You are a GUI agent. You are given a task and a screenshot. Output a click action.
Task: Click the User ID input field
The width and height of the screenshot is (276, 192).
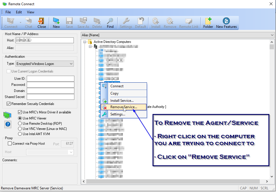pyautogui.click(x=50, y=79)
